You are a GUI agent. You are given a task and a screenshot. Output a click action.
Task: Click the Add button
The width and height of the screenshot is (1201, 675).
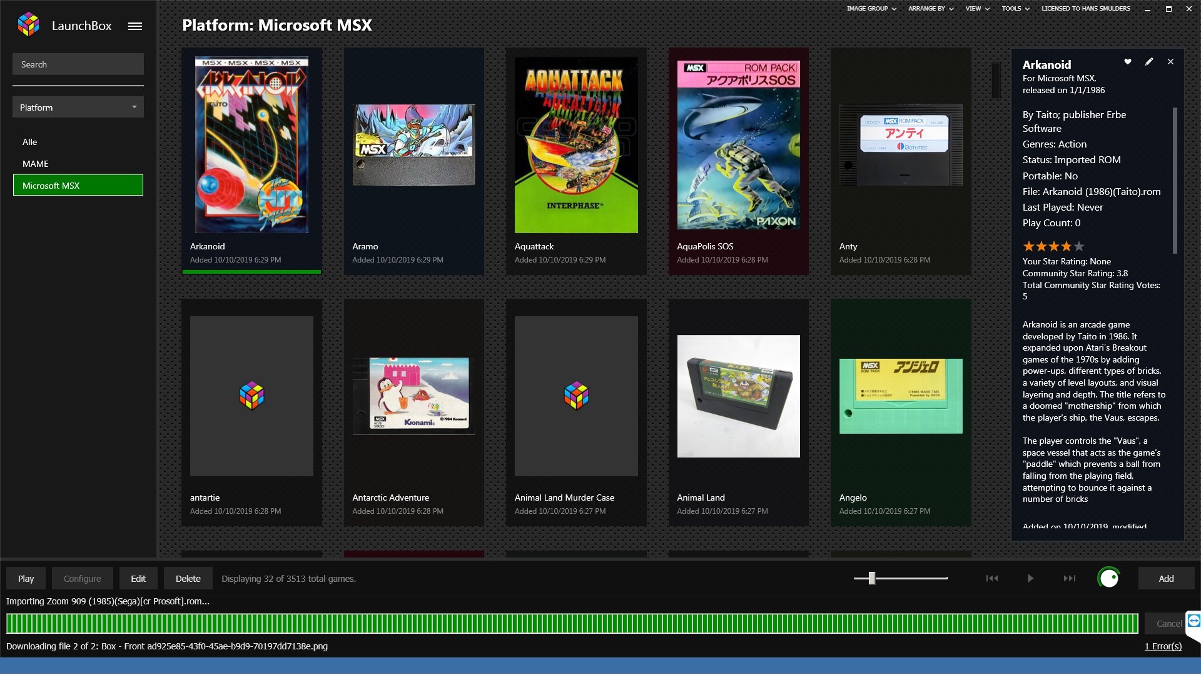tap(1166, 579)
